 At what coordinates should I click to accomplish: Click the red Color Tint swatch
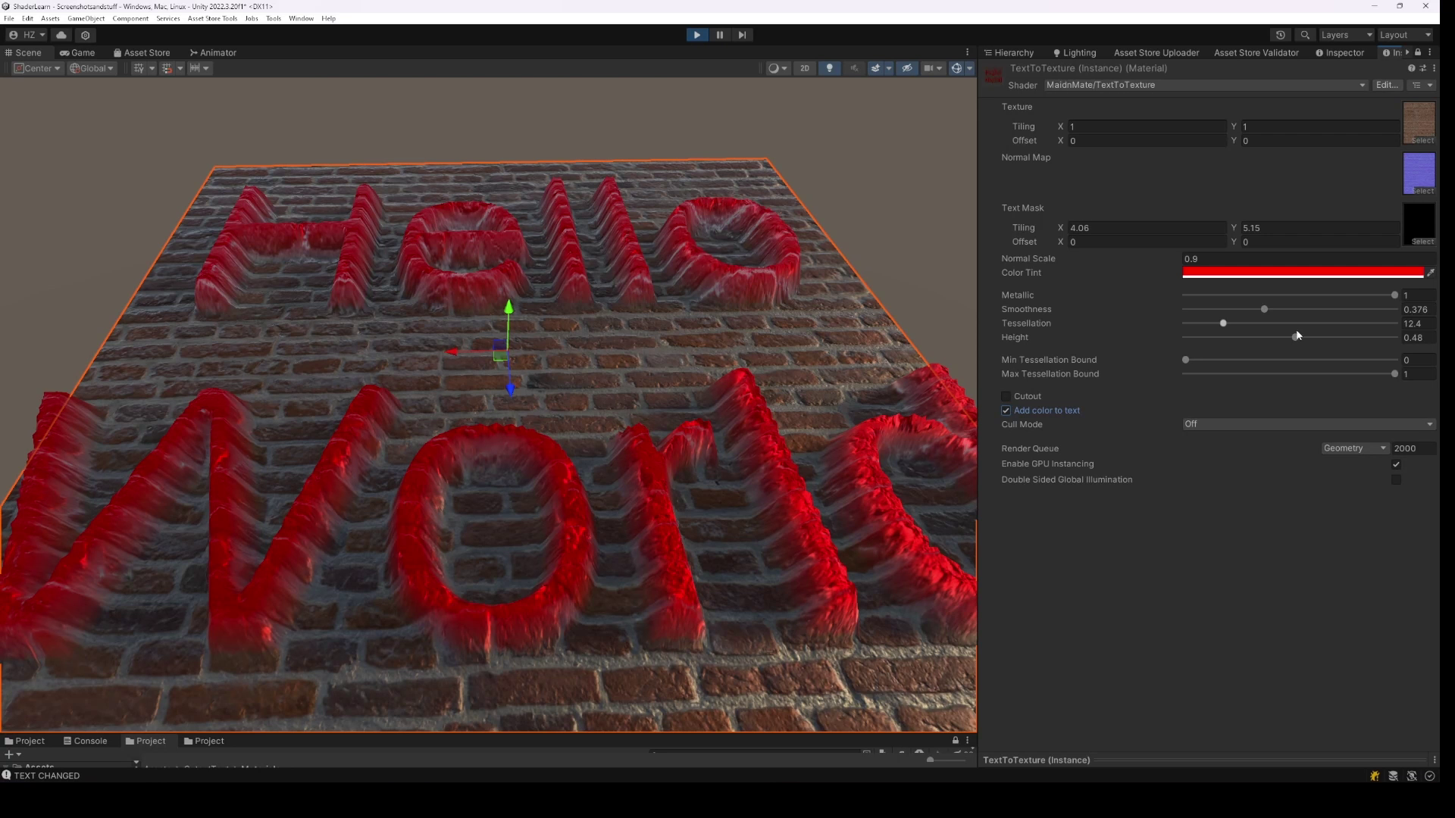1303,273
